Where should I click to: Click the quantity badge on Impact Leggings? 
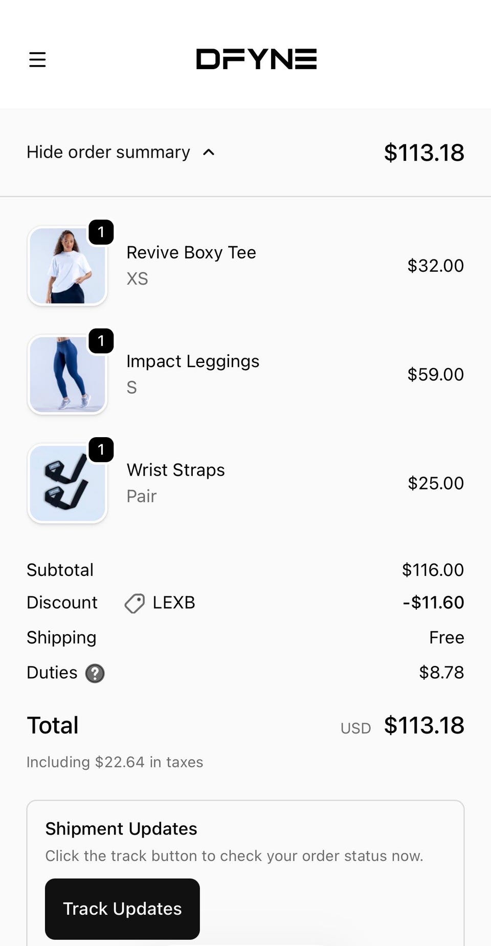coord(101,341)
